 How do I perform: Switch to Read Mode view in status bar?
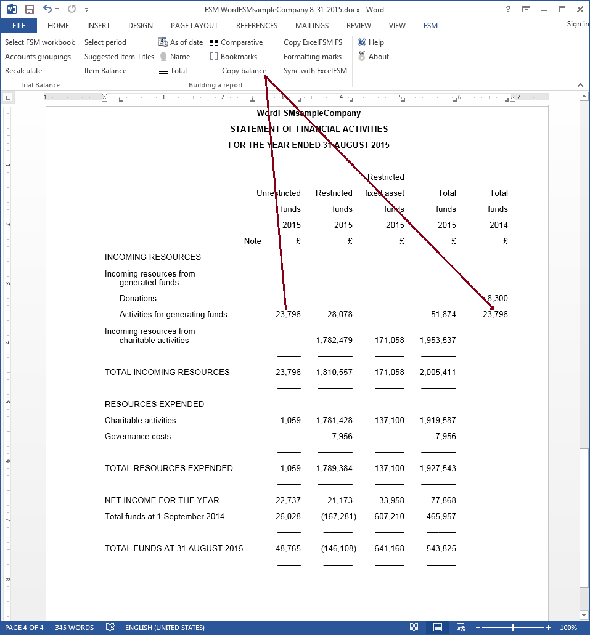[x=414, y=628]
